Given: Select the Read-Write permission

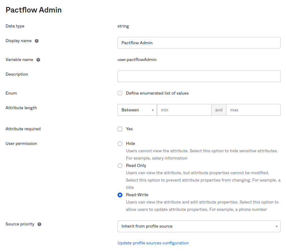Looking at the screenshot, I should 120,195.
